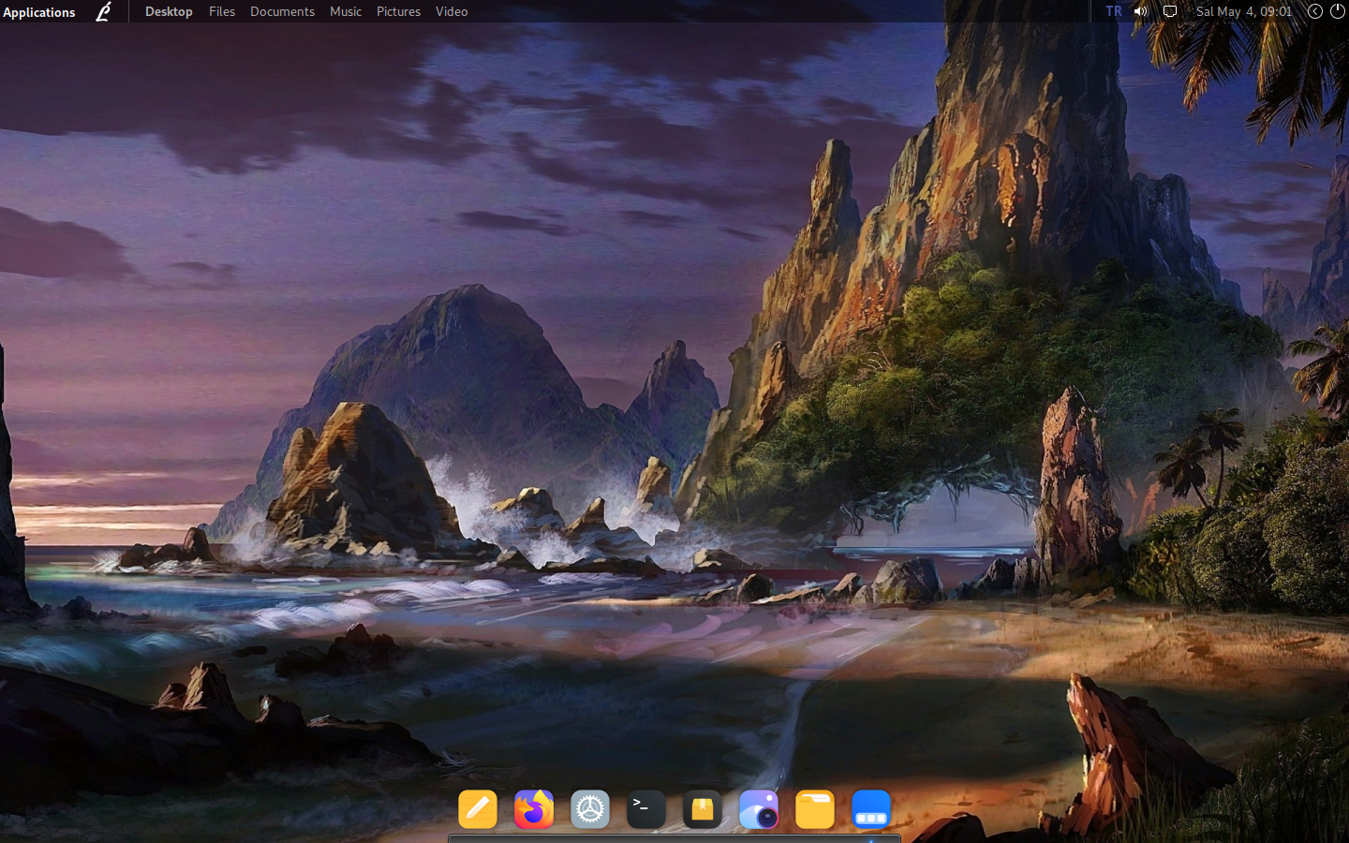Open the Pictures folder shortcut

point(398,11)
